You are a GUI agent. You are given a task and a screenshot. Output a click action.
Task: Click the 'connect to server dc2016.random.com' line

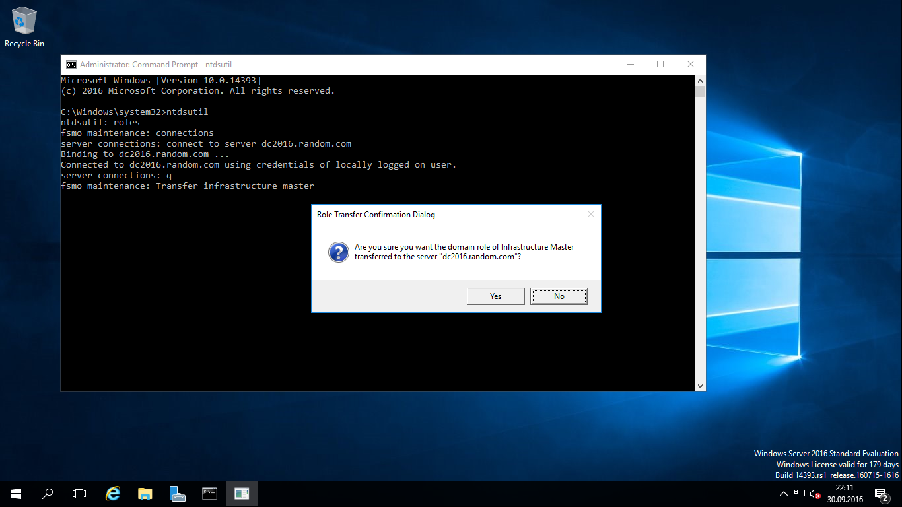click(x=206, y=144)
